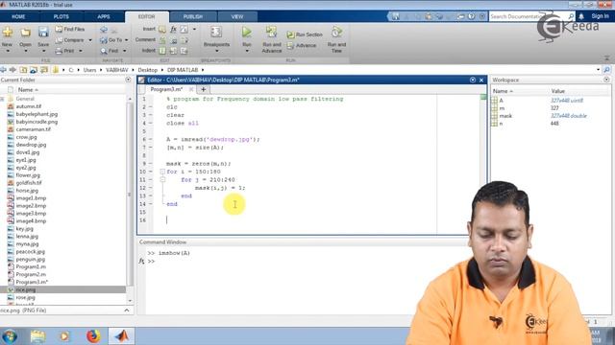Viewport: 615px width, 345px height.
Task: Select cameraman.tif in Current Folder
Action: 33,129
